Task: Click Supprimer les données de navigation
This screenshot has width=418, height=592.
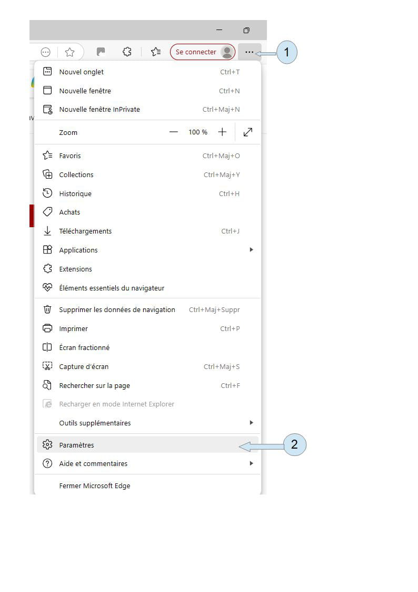Action: tap(148, 309)
